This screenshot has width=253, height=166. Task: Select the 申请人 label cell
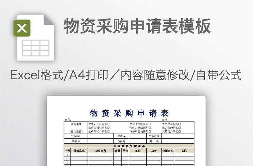coord(121,136)
